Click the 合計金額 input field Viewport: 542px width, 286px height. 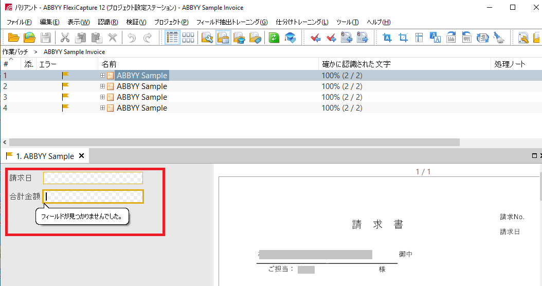click(93, 196)
